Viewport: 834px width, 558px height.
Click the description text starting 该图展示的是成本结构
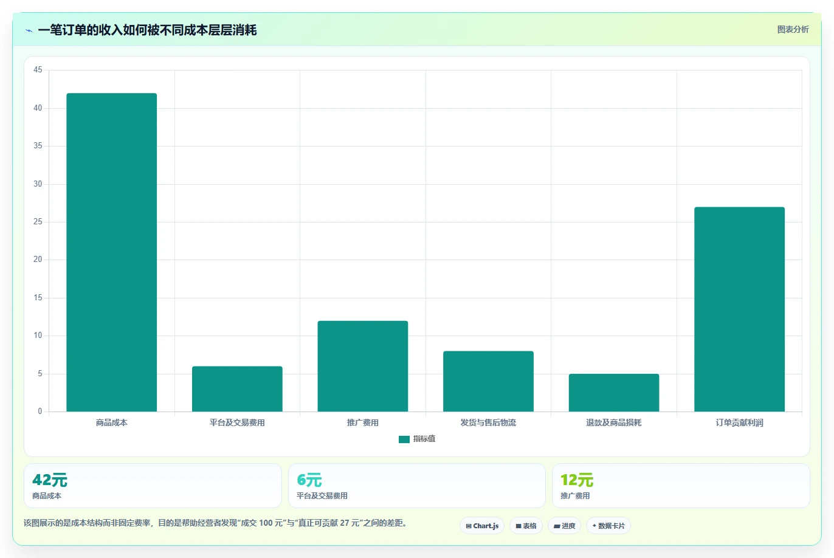pyautogui.click(x=216, y=523)
